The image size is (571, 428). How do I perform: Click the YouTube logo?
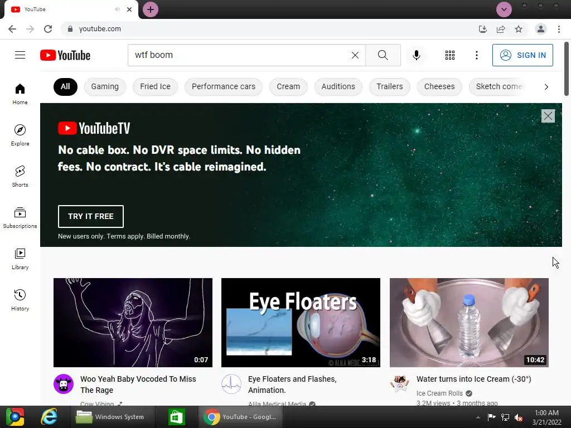click(65, 55)
